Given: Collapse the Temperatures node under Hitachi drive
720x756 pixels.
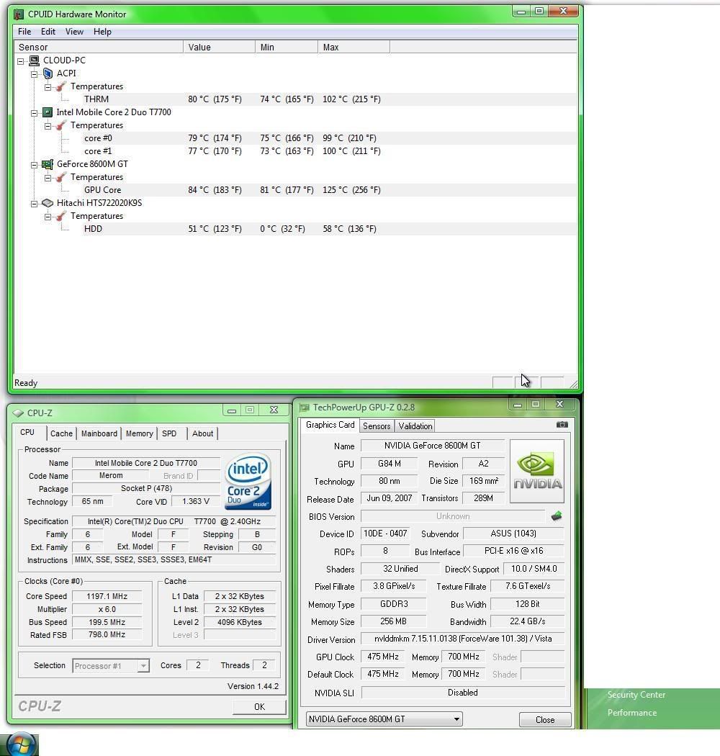Looking at the screenshot, I should 48,217.
